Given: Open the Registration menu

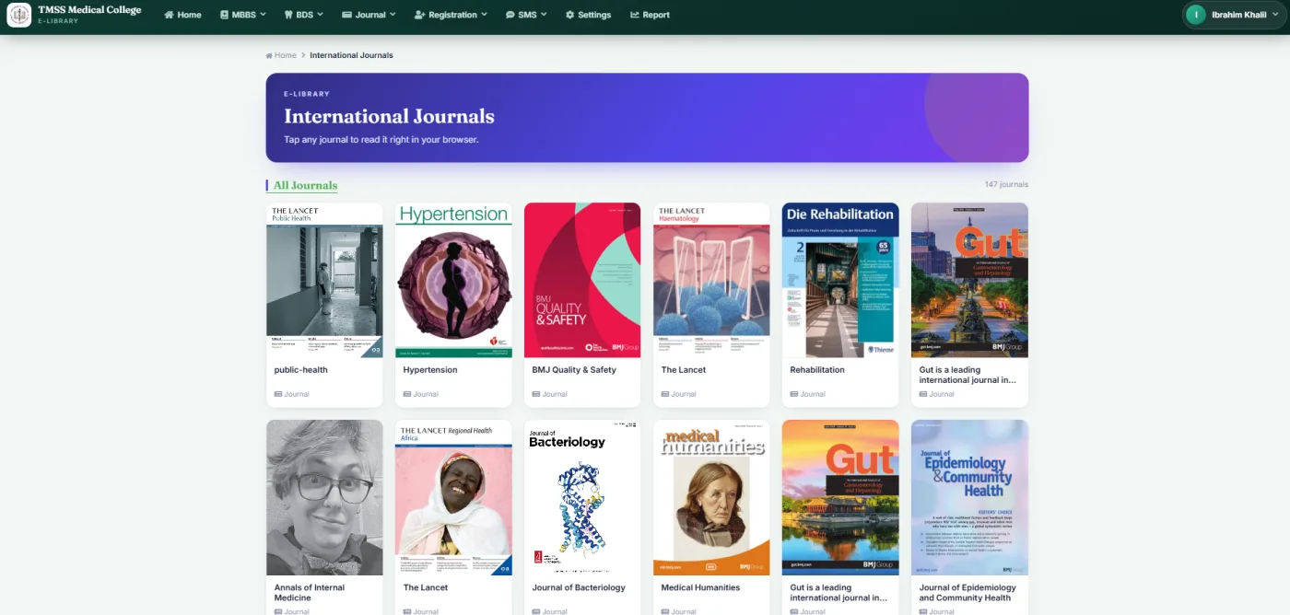Looking at the screenshot, I should point(451,15).
